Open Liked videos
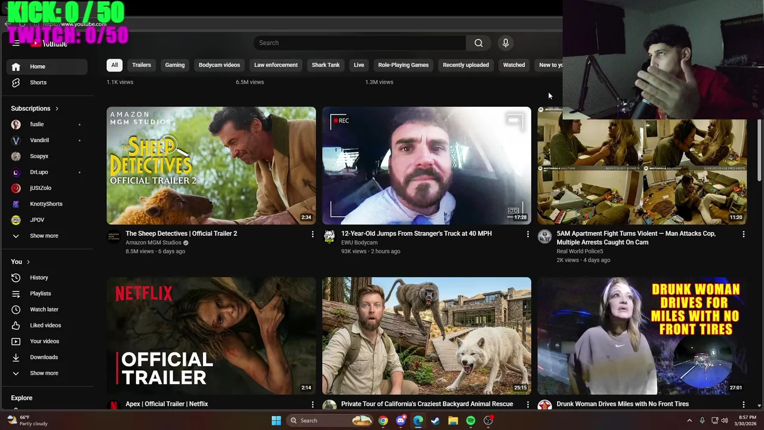This screenshot has height=430, width=764. tap(48, 325)
